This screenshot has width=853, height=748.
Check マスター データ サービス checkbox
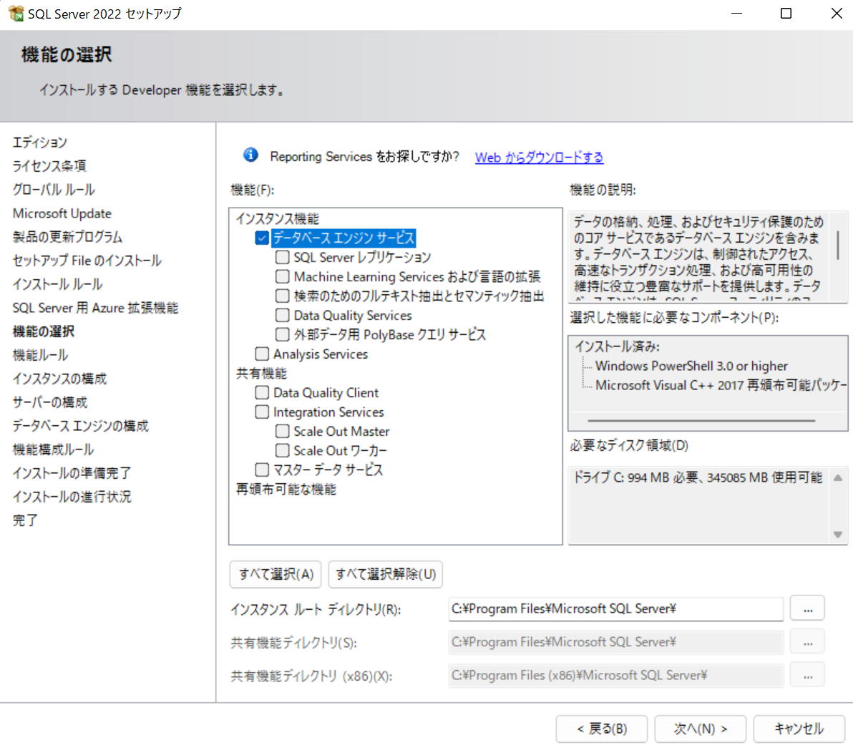262,470
